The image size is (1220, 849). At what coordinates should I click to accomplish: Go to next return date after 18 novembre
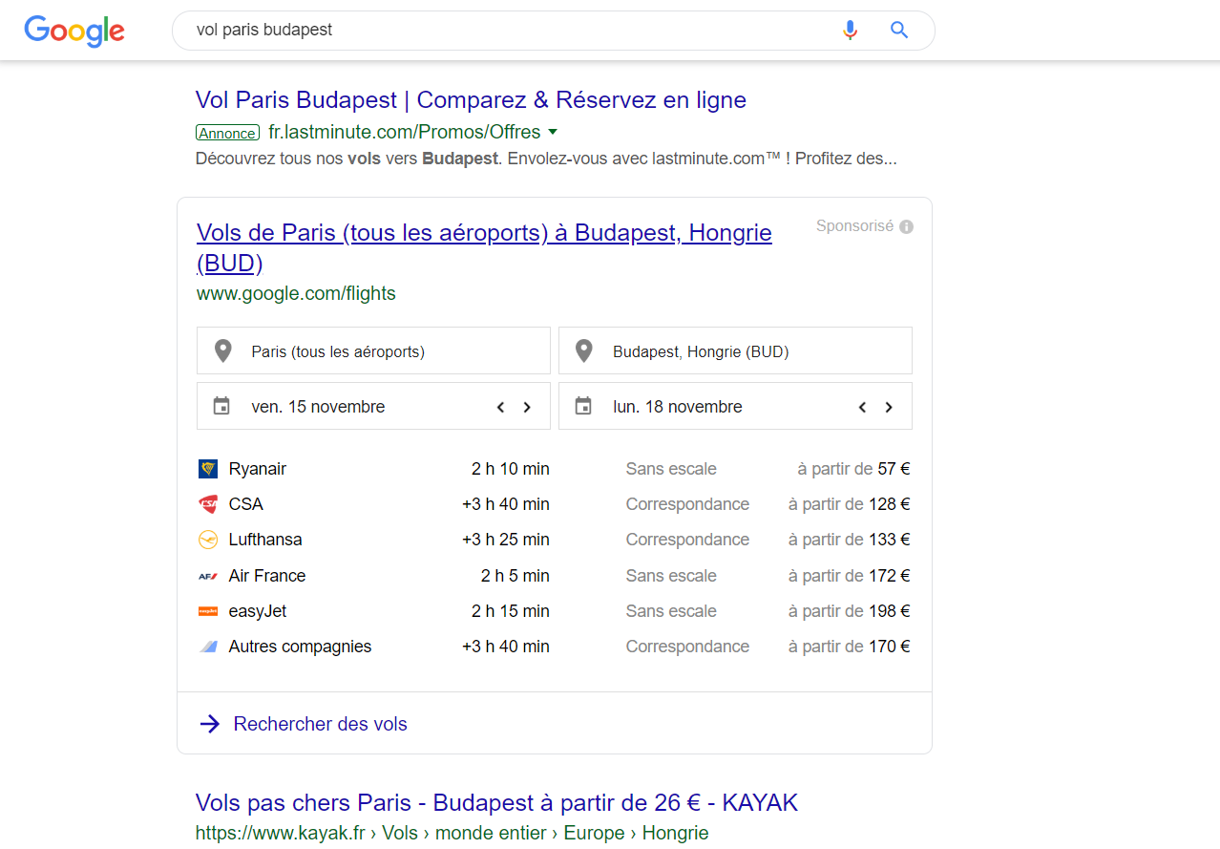(889, 407)
